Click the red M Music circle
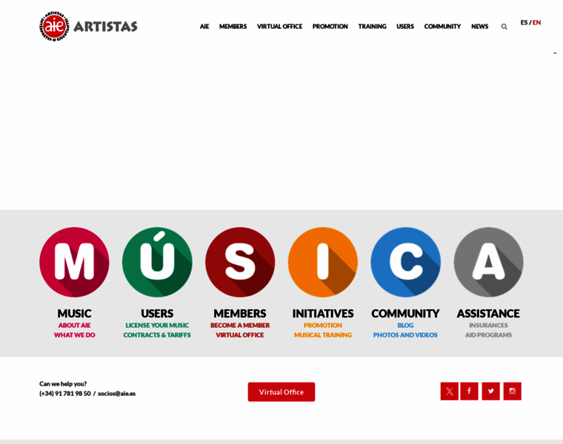 [74, 262]
